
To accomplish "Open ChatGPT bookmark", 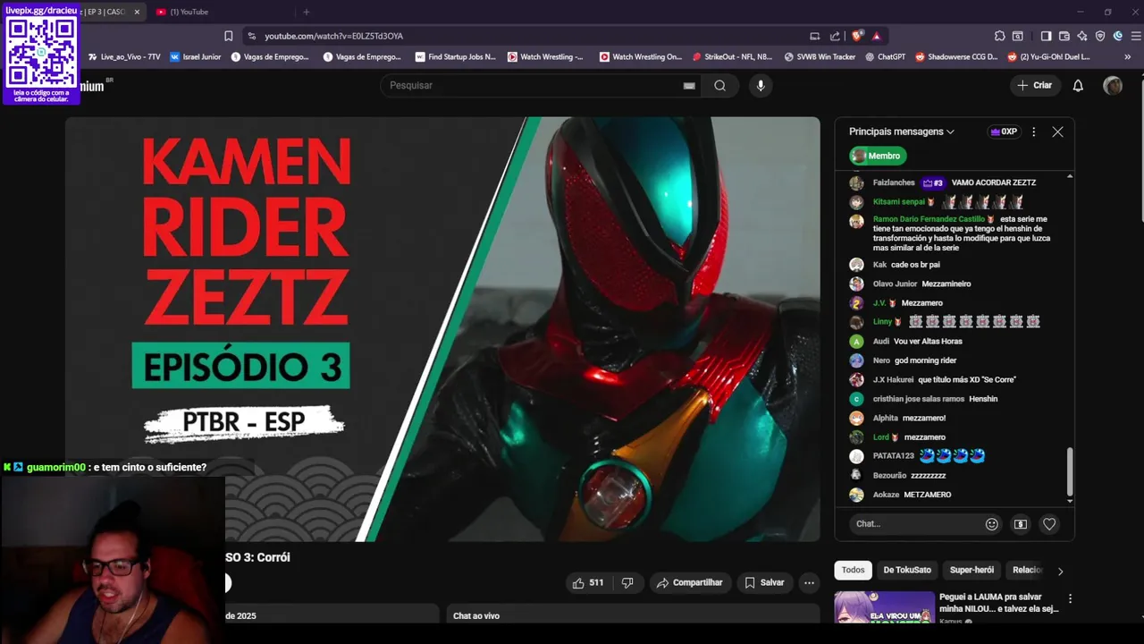I will click(885, 56).
